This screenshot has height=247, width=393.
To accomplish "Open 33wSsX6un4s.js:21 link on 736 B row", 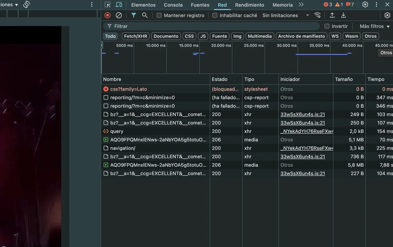I will (303, 157).
